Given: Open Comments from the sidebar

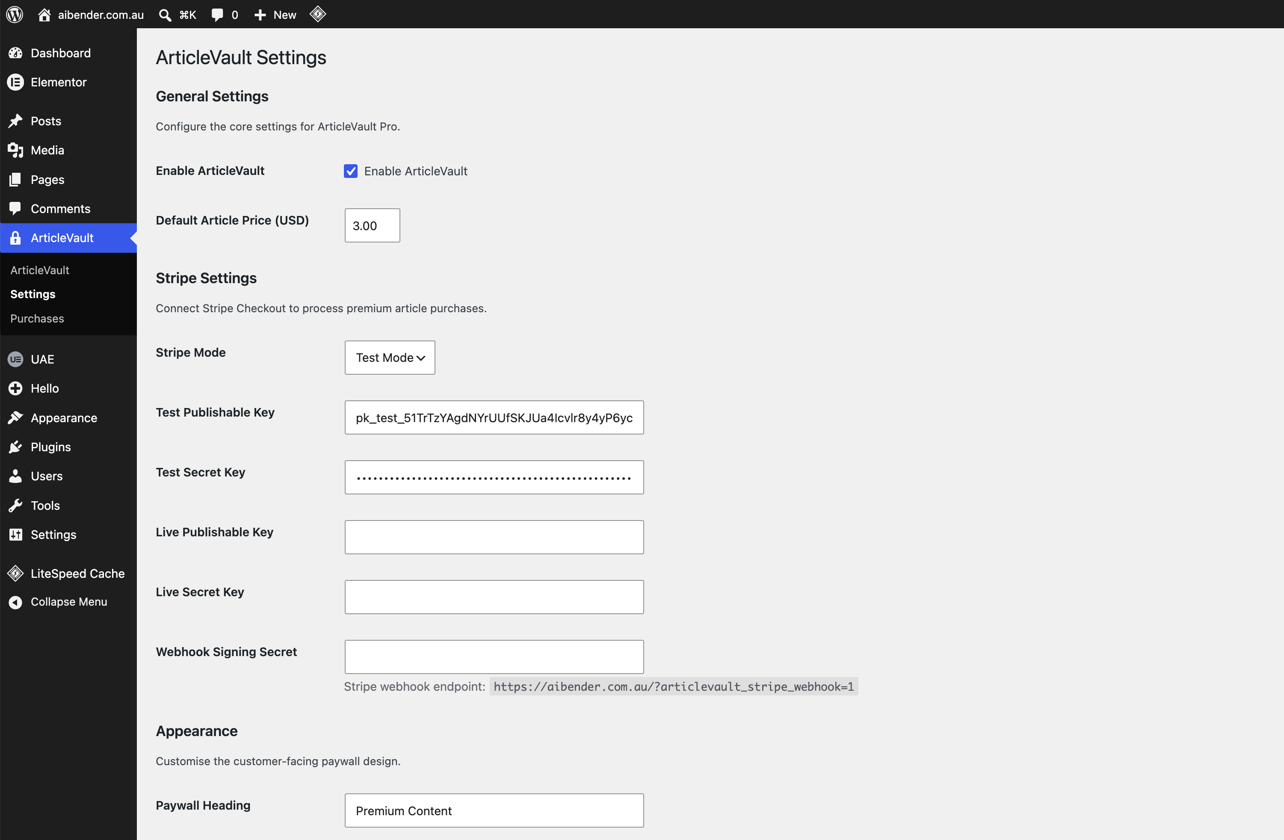Looking at the screenshot, I should (68, 209).
